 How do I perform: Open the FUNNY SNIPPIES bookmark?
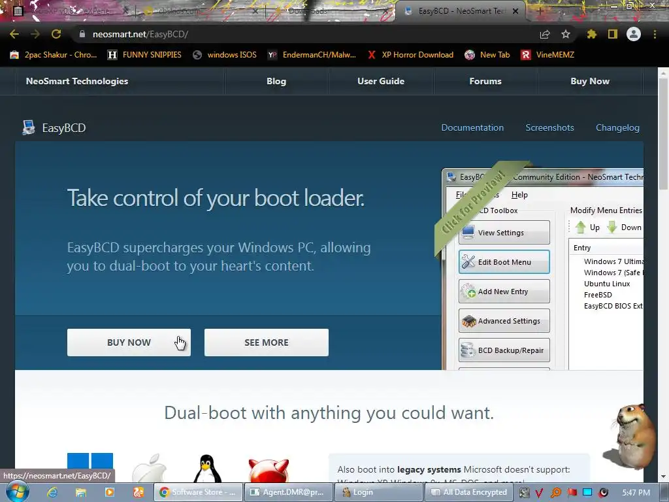click(x=144, y=55)
